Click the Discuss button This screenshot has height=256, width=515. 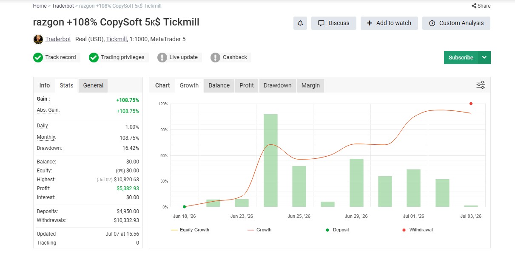[334, 23]
